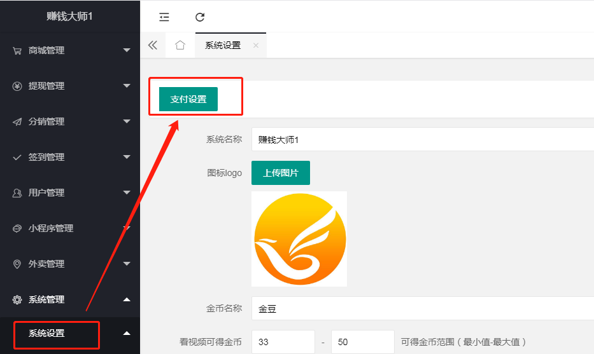Click the paper plane icon beside 分销管理

[x=17, y=122]
